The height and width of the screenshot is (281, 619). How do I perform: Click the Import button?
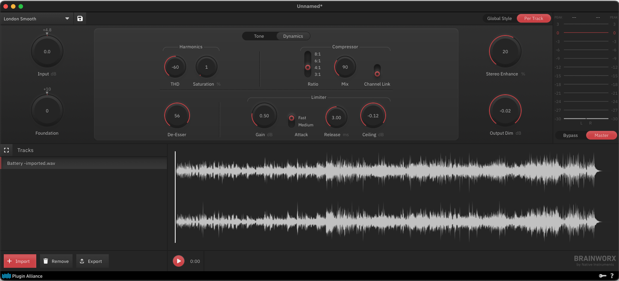(x=20, y=261)
